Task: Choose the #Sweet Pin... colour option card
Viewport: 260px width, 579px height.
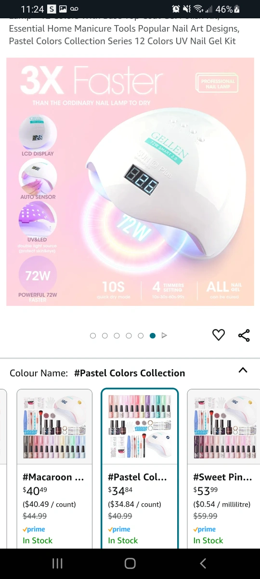Action: click(x=223, y=469)
